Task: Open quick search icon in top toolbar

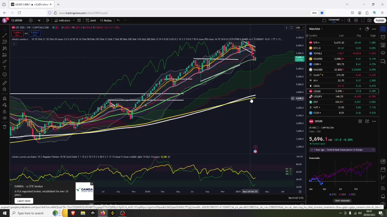Action: click(x=349, y=20)
